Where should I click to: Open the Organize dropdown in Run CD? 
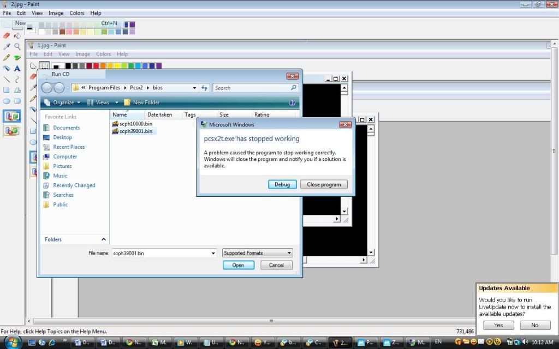tap(62, 103)
